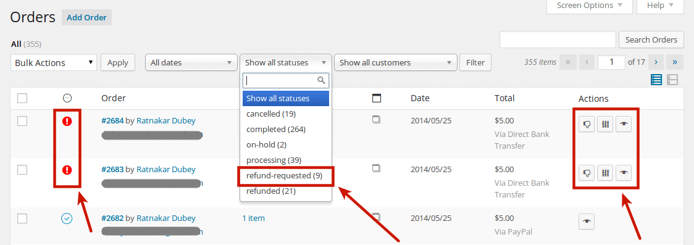Screen dimensions: 694x245
Task: Click the Add Order button
Action: tap(86, 18)
